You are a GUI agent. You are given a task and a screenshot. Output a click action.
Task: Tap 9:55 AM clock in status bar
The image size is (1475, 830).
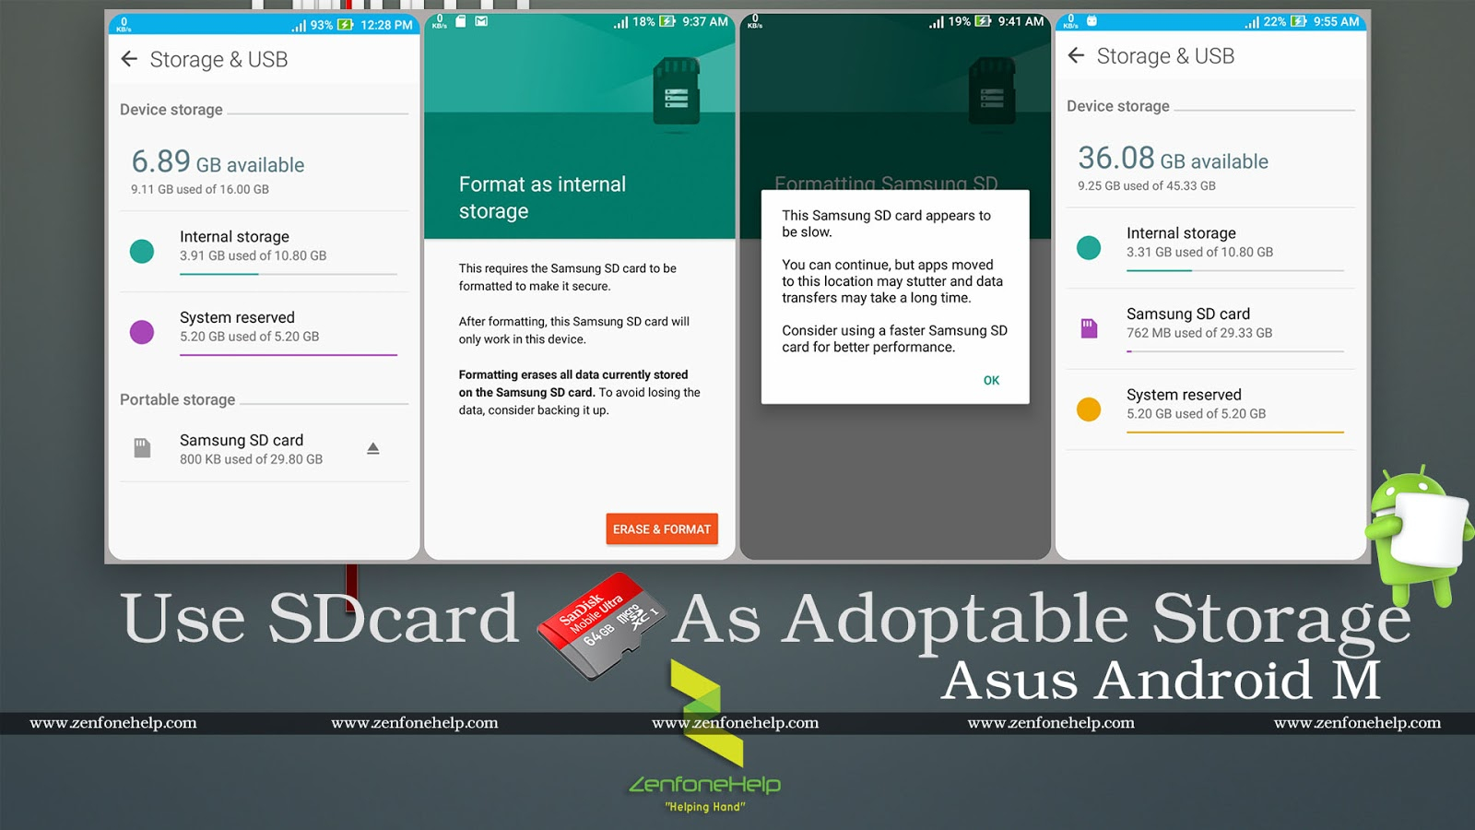click(x=1337, y=21)
